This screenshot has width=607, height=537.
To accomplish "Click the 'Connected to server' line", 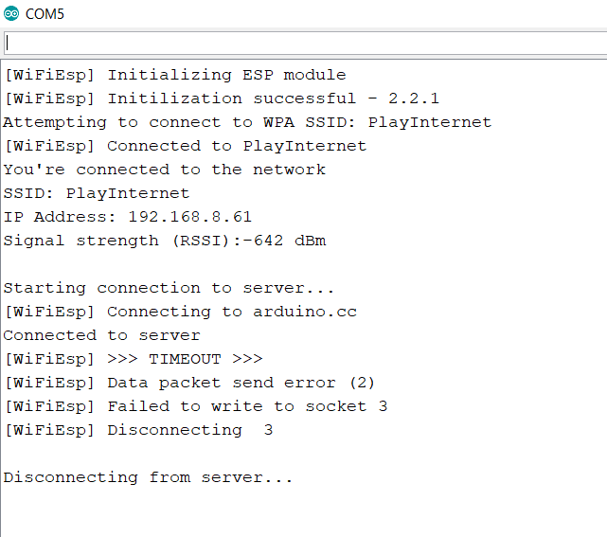I will click(x=102, y=335).
